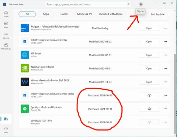Select the Apps filter tab
This screenshot has width=177, height=137.
[46, 14]
